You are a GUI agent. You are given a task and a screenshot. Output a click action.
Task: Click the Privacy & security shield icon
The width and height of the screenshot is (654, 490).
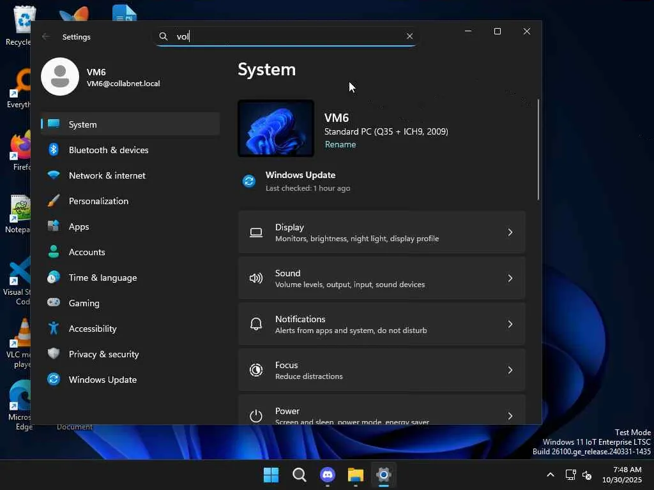[54, 354]
